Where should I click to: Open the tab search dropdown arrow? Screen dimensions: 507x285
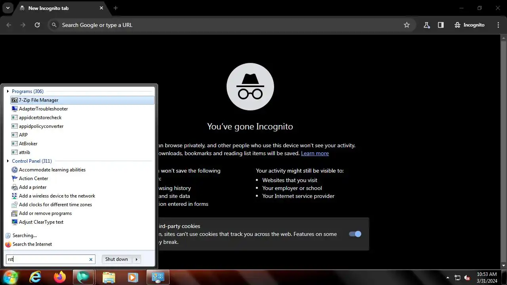point(8,8)
